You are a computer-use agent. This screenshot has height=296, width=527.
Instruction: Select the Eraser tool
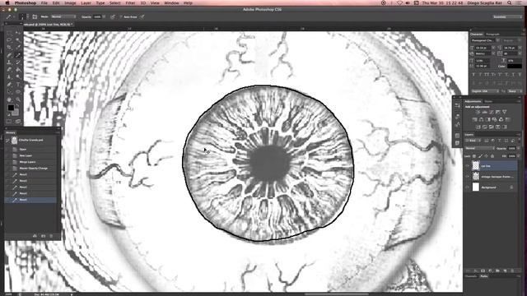[9, 69]
